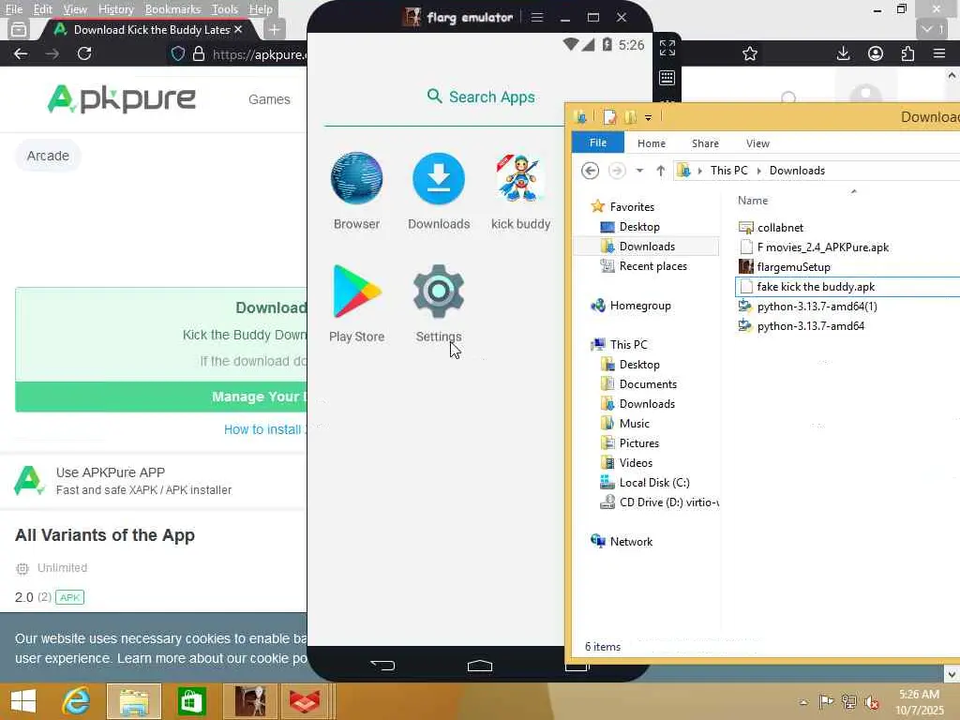The height and width of the screenshot is (720, 960).
Task: Switch to the View ribbon tab in Explorer
Action: click(x=757, y=142)
